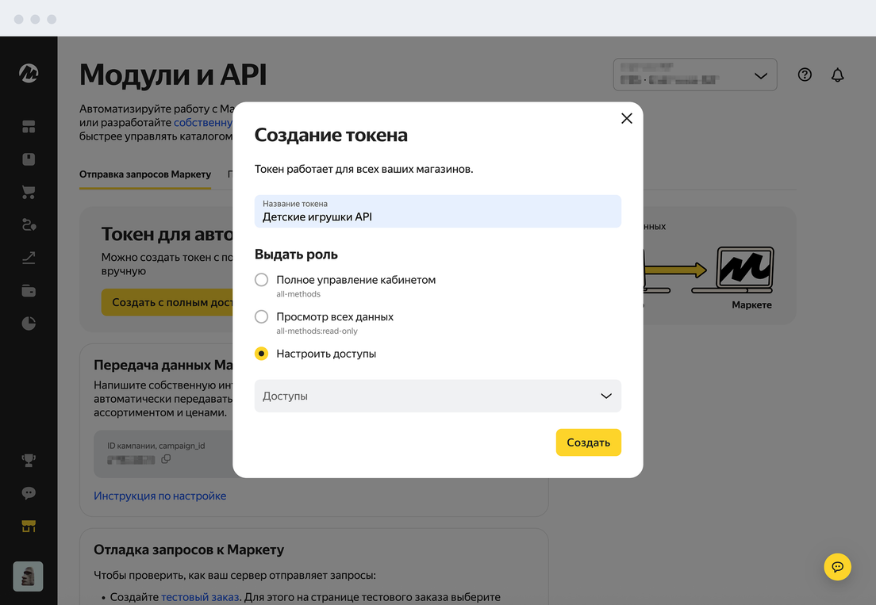Select 'Просмотр всех данных' role
Viewport: 876px width, 605px height.
click(262, 316)
